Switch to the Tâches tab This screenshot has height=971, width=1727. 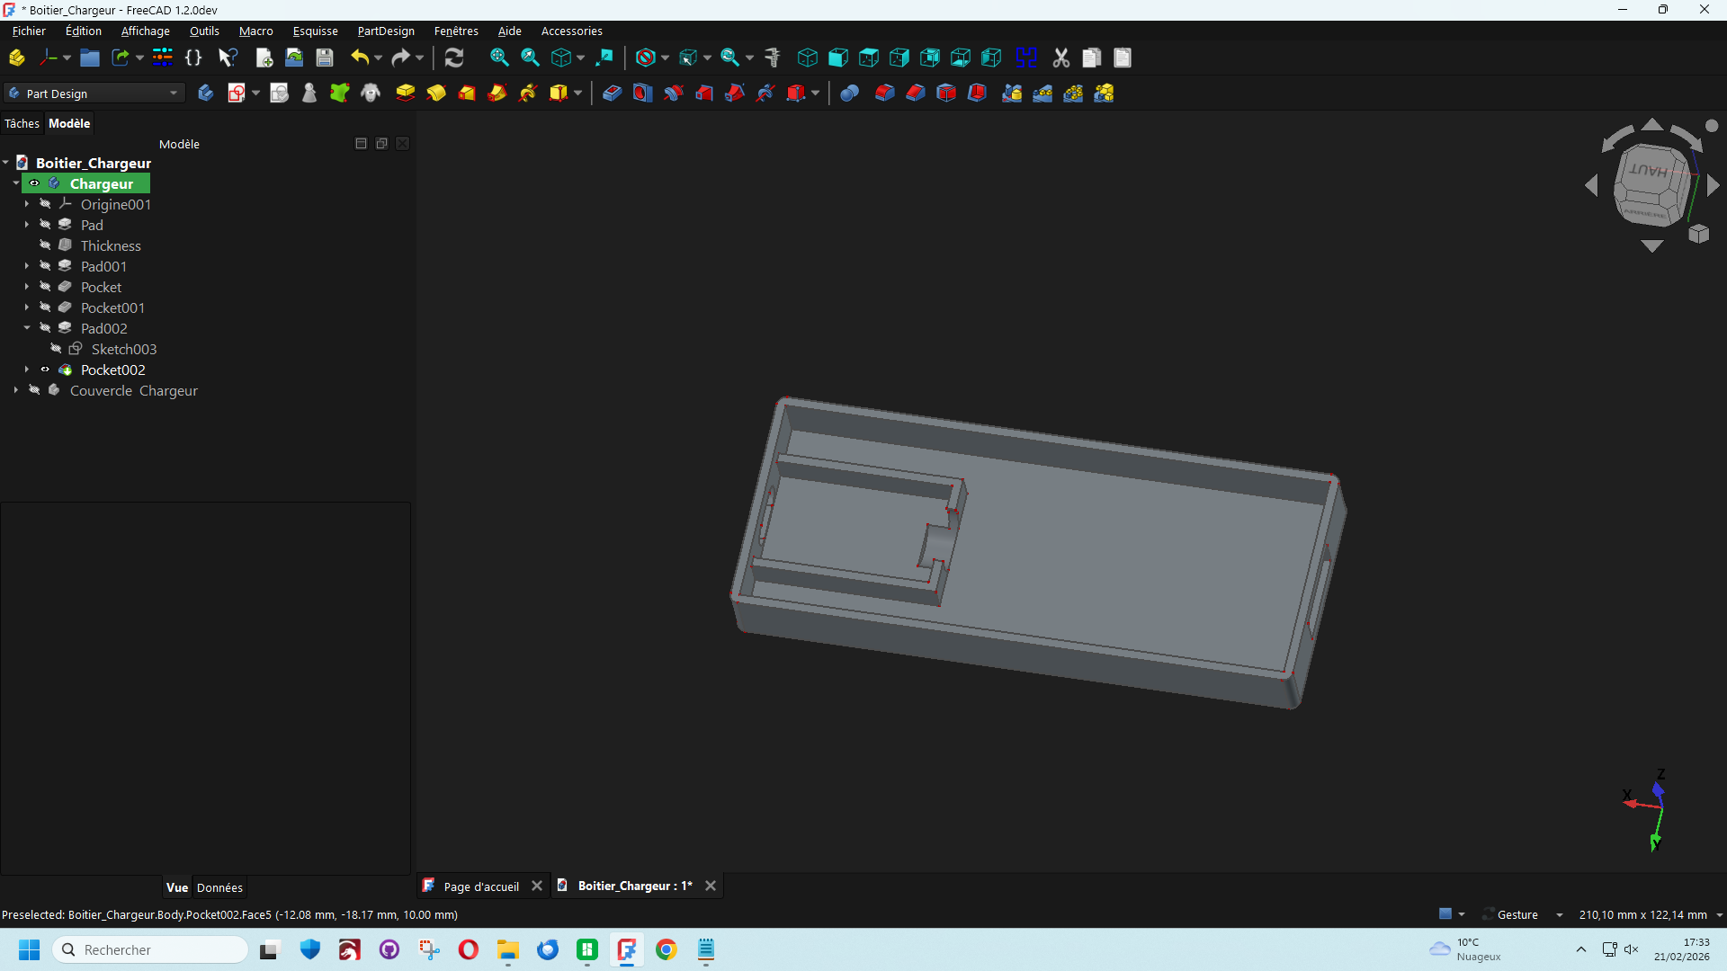click(x=22, y=123)
